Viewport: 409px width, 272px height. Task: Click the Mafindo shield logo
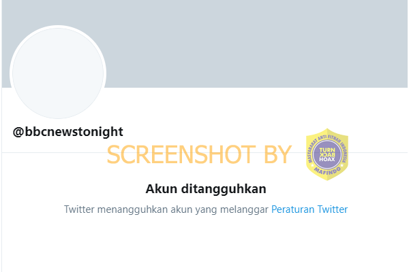tap(327, 154)
